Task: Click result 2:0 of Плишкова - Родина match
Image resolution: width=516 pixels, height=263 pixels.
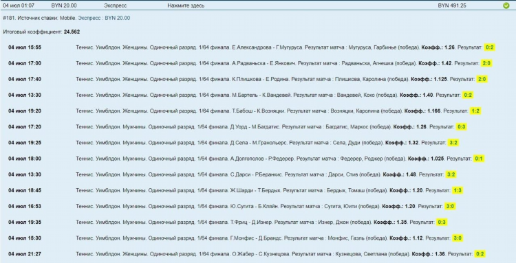Action: tap(482, 79)
